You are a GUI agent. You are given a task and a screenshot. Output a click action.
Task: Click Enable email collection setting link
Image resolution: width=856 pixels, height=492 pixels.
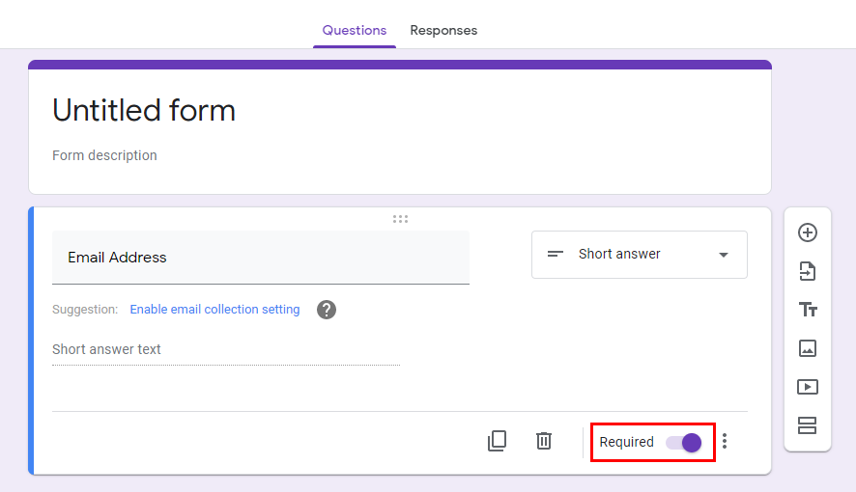(x=214, y=310)
